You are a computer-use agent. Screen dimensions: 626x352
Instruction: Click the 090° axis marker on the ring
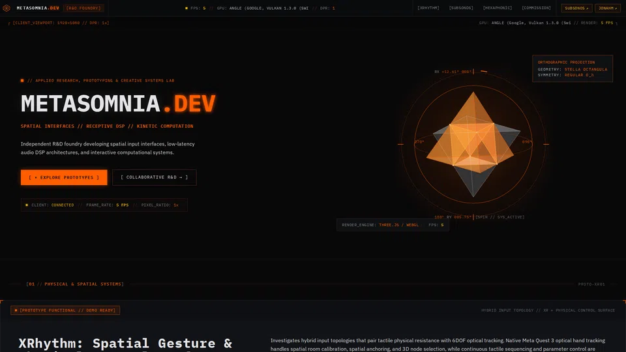point(527,141)
